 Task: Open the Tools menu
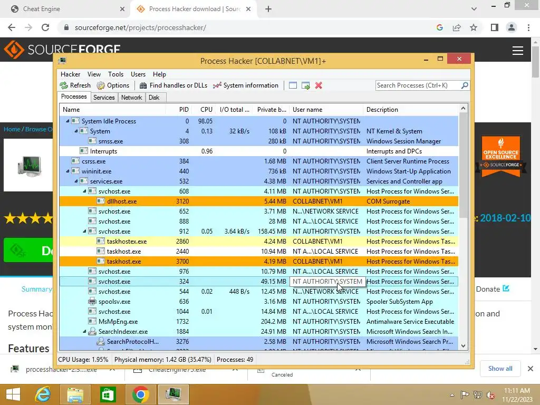click(115, 74)
